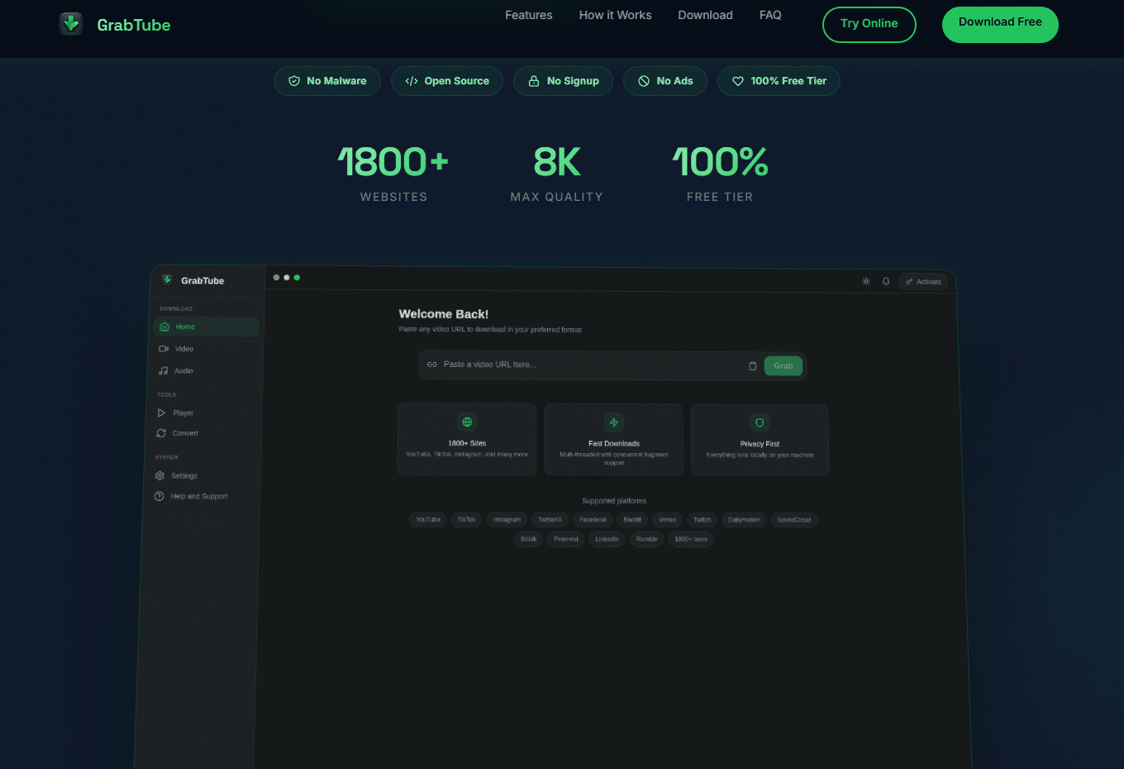The height and width of the screenshot is (769, 1124).
Task: Click the clipboard paste icon in URL field
Action: point(752,365)
